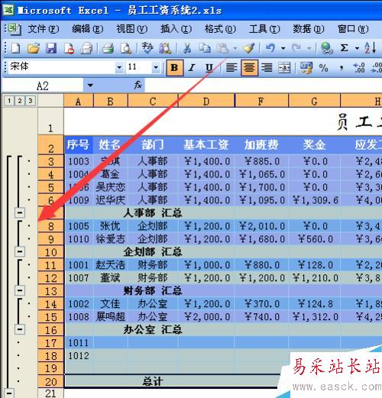Click the Name Box showing A2

(x=43, y=86)
